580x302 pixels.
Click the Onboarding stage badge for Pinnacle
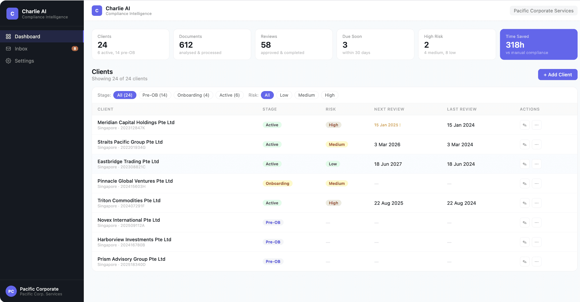277,184
